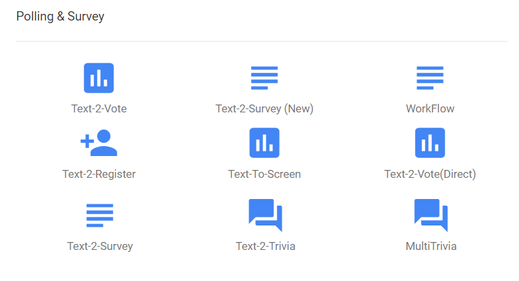Image resolution: width=519 pixels, height=281 pixels.
Task: Click the "Text-2-Trivia" text label
Action: coord(265,246)
